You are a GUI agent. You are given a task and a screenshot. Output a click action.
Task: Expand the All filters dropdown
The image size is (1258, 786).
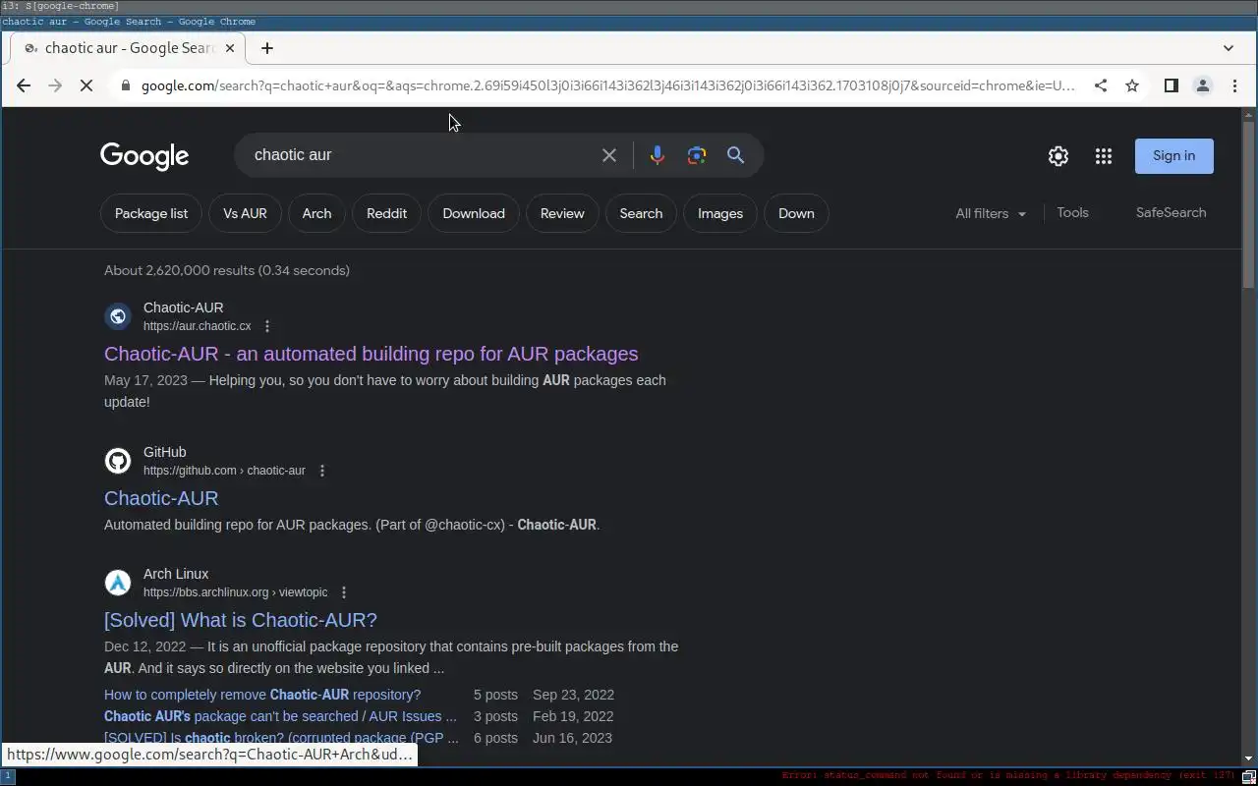coord(991,213)
